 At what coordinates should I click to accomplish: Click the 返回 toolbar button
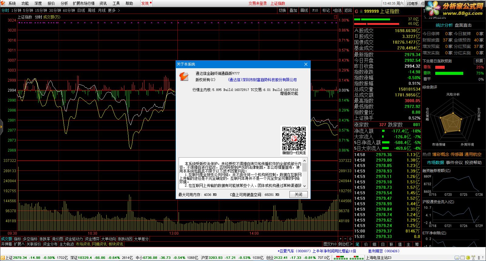(348, 10)
